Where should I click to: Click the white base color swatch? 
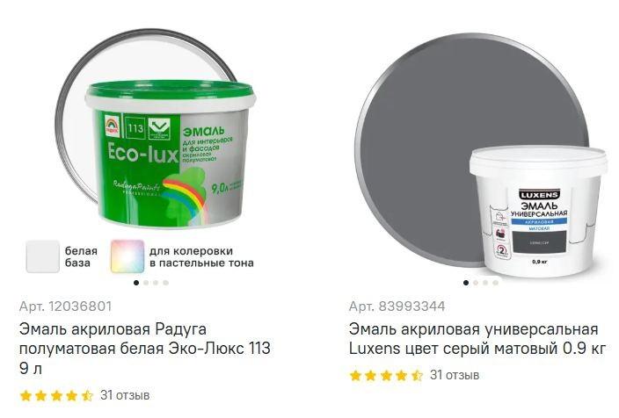click(x=42, y=256)
